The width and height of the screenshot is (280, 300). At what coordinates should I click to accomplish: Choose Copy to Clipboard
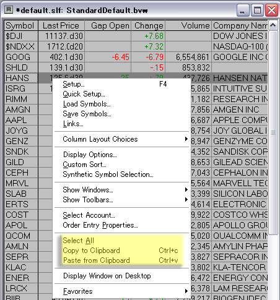121,251
